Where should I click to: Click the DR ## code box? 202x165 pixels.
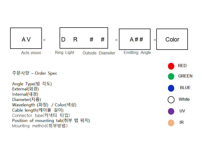point(84,38)
